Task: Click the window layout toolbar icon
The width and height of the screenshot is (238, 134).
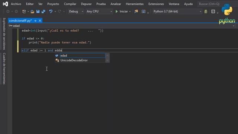Action: tap(213, 12)
